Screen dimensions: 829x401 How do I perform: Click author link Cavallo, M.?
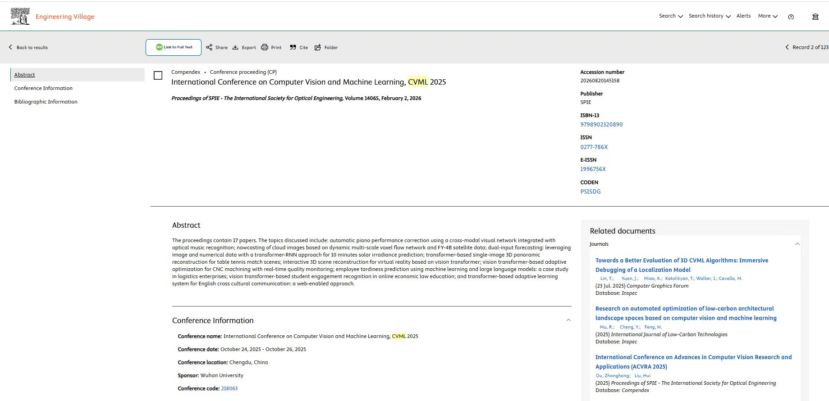(730, 279)
